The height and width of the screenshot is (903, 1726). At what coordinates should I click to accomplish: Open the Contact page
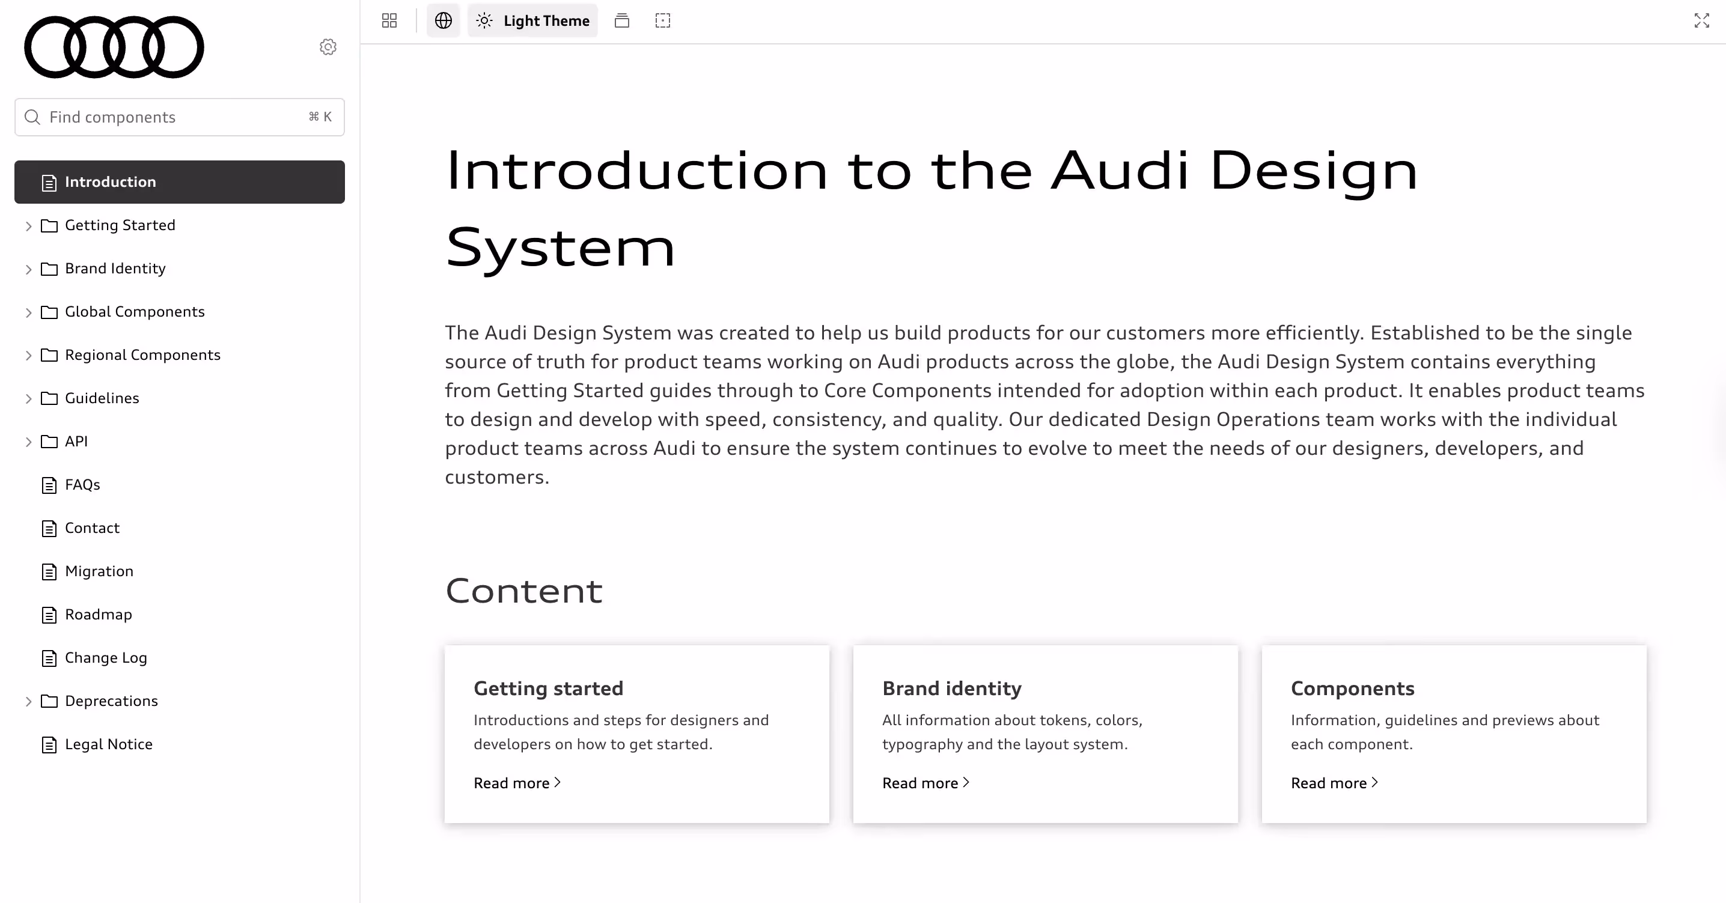93,528
